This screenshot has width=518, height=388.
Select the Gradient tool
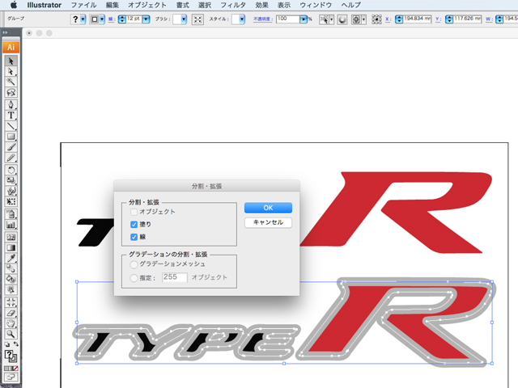11,247
